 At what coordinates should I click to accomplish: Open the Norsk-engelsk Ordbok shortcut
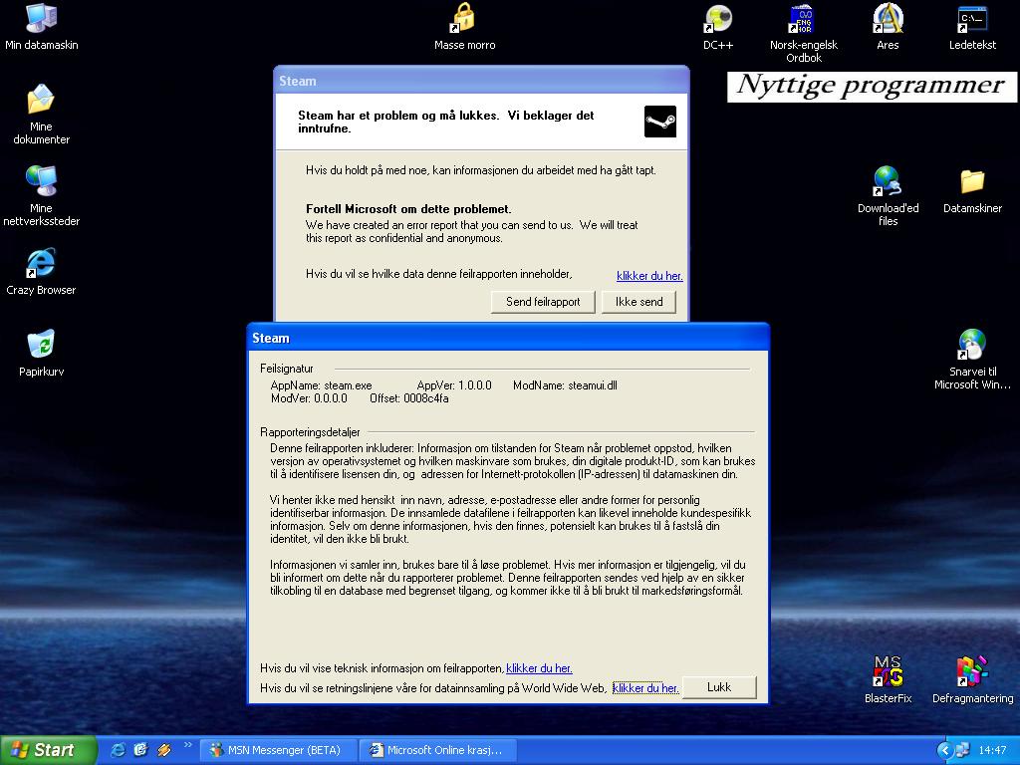click(x=803, y=20)
